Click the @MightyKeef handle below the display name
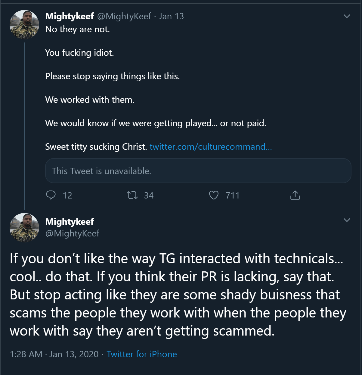The height and width of the screenshot is (375, 362). pos(72,233)
